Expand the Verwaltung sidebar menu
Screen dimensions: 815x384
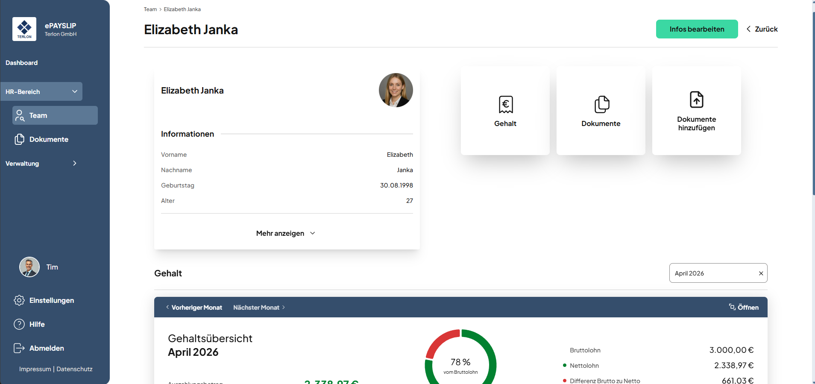click(75, 163)
